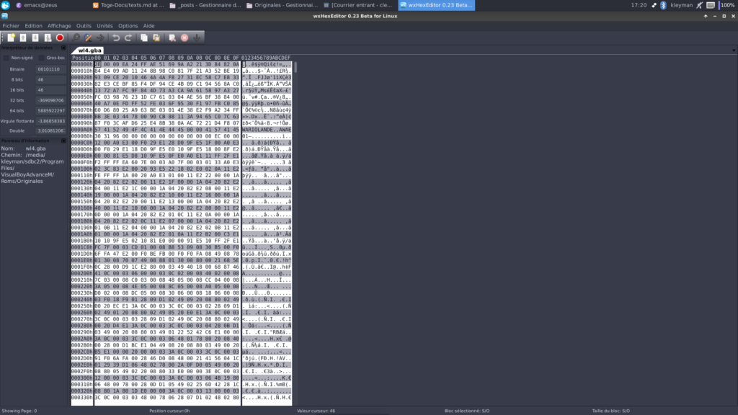The image size is (738, 415).
Task: Open the Outils menu
Action: click(84, 26)
